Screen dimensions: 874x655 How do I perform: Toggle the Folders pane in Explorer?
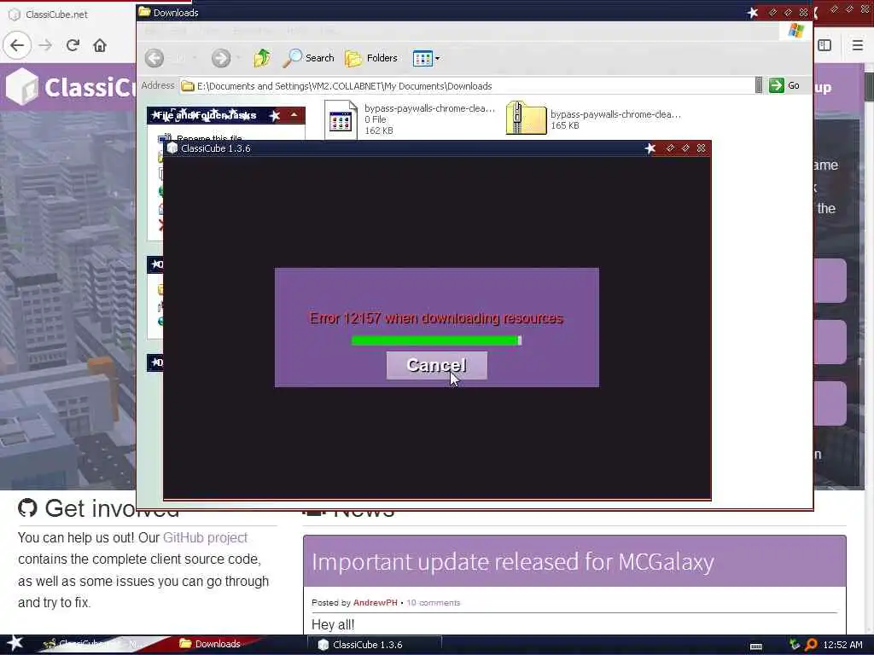tap(370, 58)
